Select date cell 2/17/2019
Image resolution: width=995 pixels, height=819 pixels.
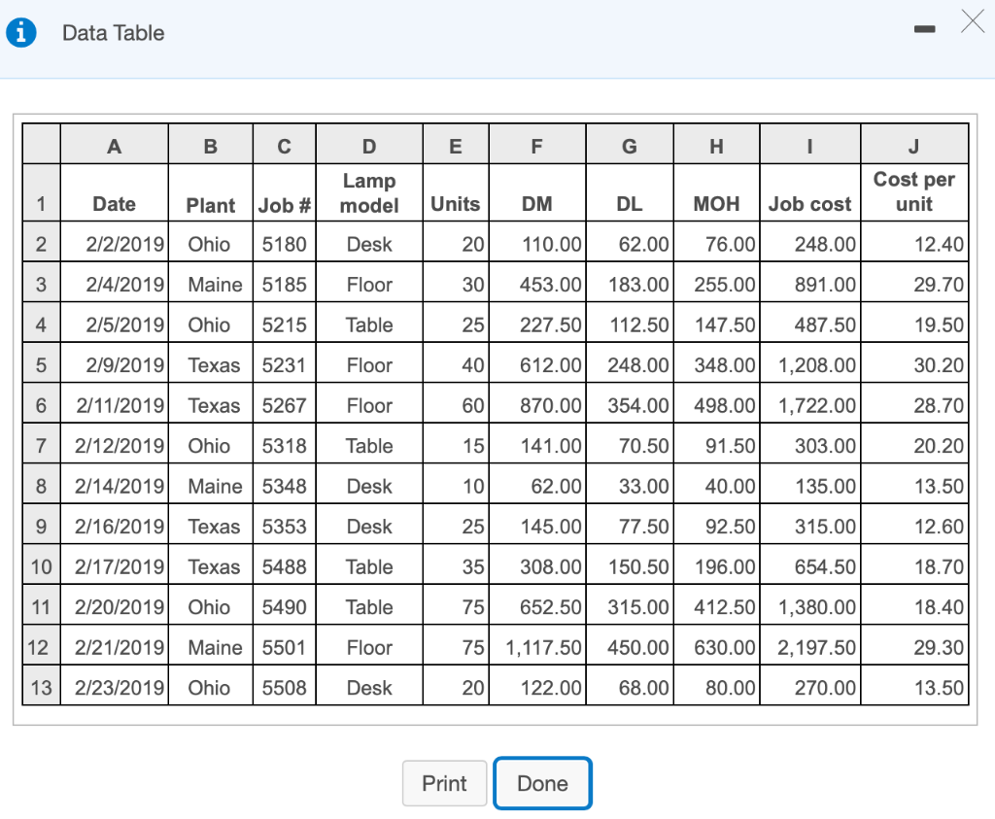[x=115, y=564]
